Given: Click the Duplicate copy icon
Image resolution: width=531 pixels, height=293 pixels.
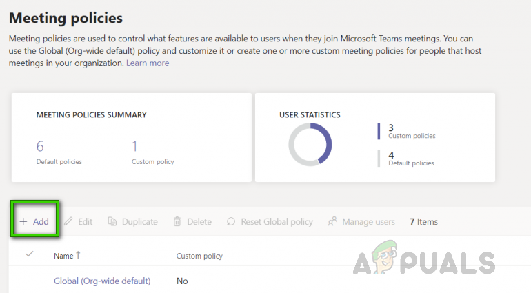Looking at the screenshot, I should click(112, 221).
